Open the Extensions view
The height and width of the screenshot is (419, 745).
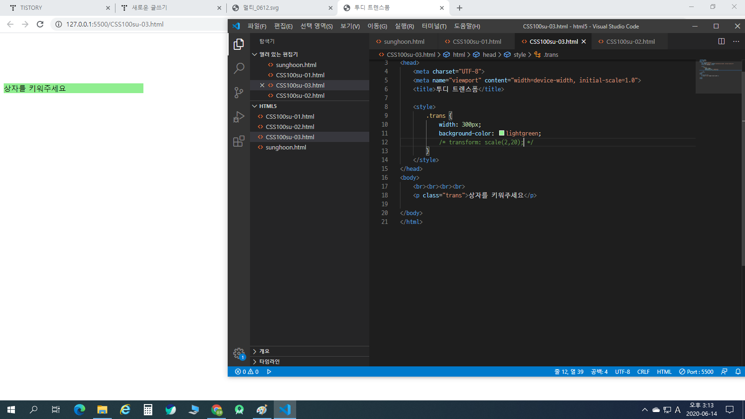[239, 141]
